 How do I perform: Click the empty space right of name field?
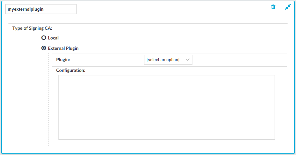point(162,9)
